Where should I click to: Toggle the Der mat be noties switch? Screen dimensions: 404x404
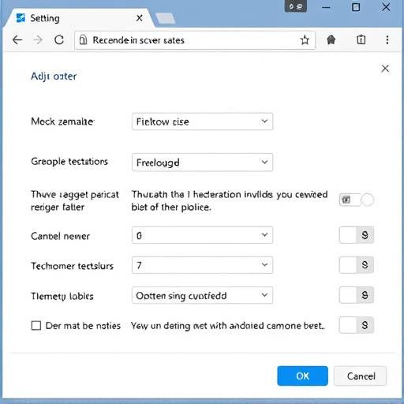(x=357, y=325)
